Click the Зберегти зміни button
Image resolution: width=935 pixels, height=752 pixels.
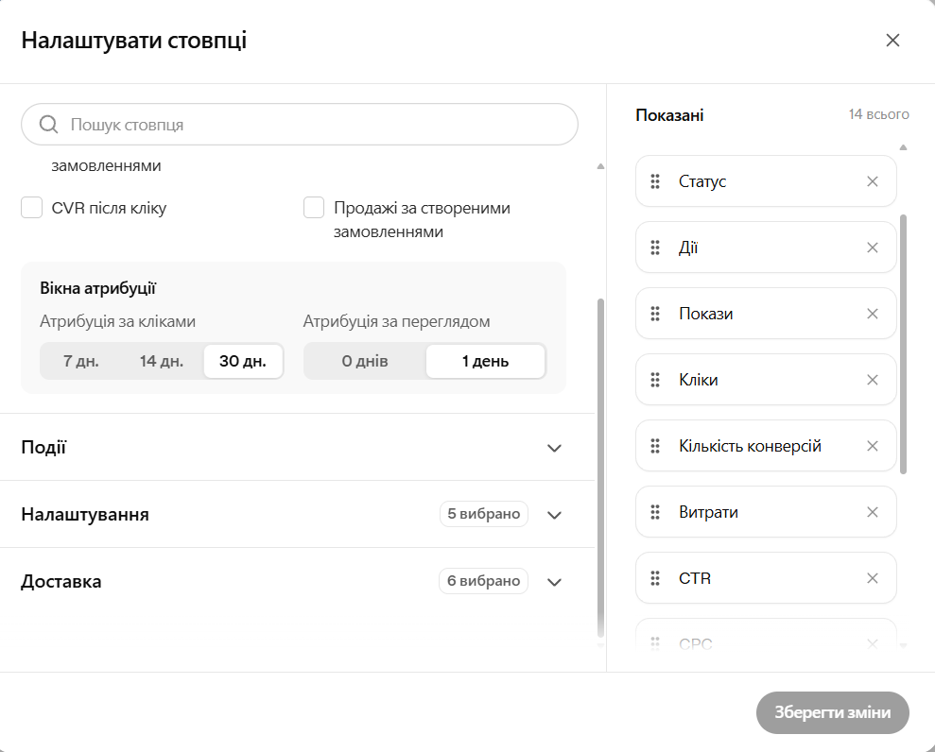[833, 712]
